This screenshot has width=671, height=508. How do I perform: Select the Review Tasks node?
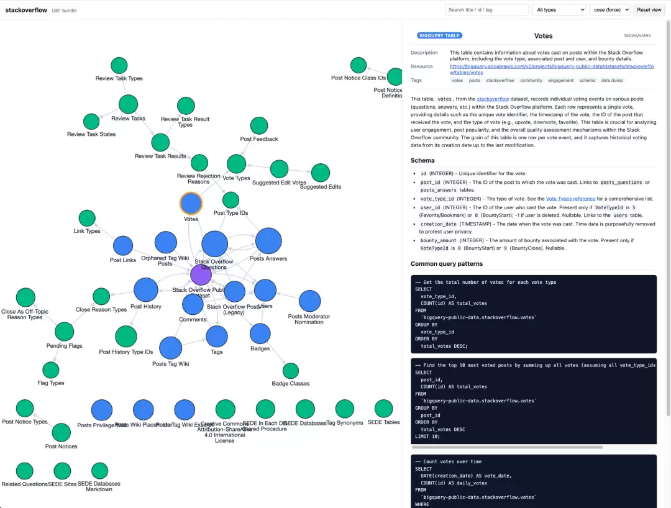(129, 104)
